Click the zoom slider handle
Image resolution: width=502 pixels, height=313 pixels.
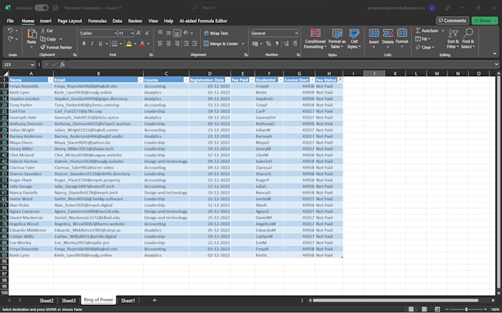466,309
